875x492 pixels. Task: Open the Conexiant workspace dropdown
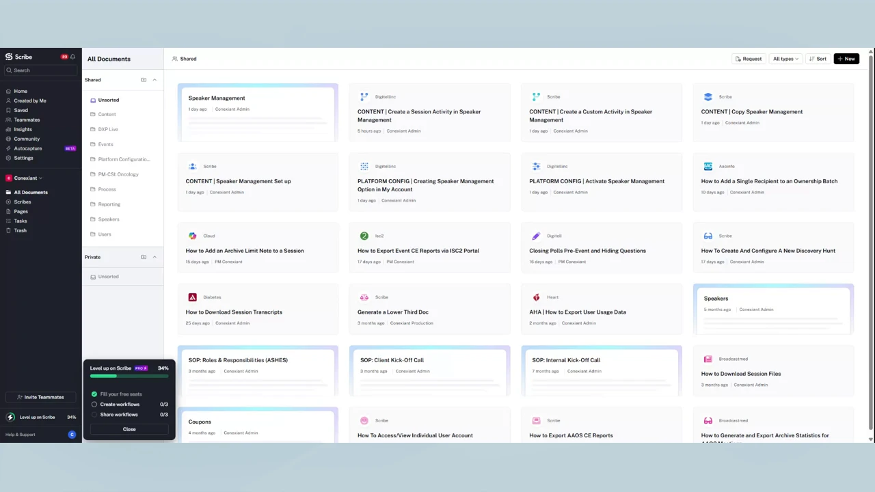24,178
